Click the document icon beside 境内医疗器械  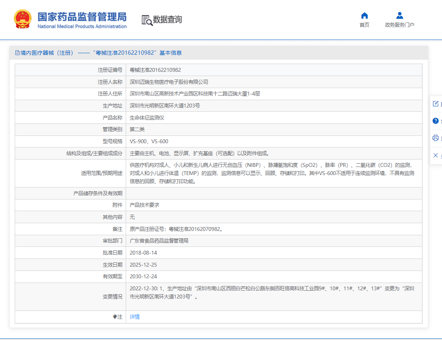[x=17, y=53]
